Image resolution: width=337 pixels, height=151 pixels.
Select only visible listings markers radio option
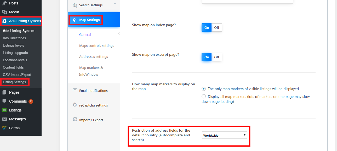(x=204, y=89)
